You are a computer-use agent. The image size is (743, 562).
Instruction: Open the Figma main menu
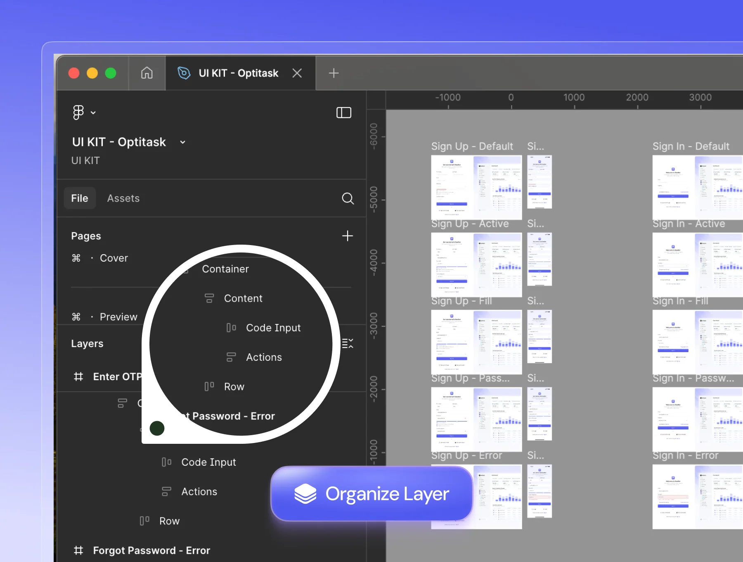84,112
